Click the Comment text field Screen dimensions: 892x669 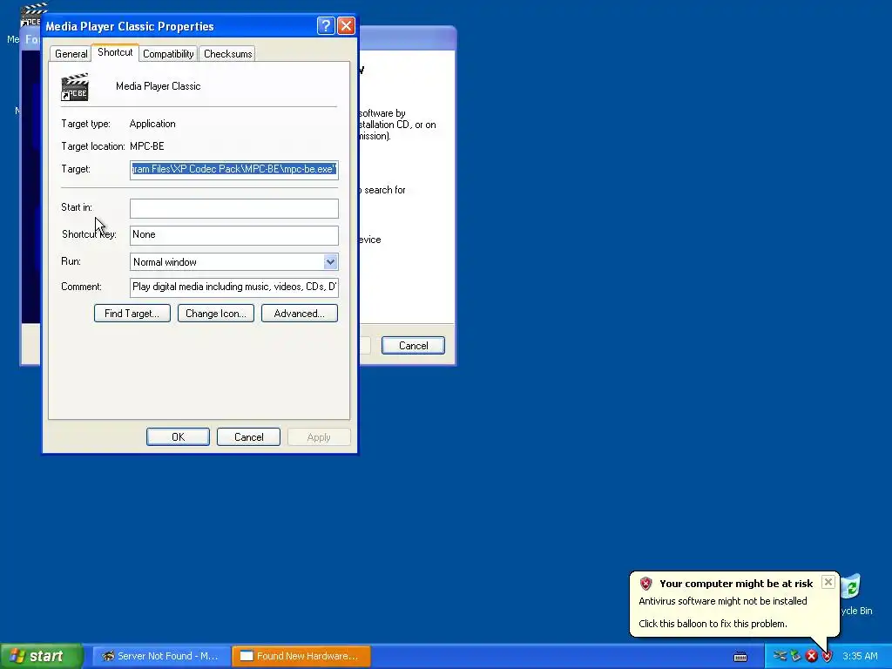tap(233, 287)
